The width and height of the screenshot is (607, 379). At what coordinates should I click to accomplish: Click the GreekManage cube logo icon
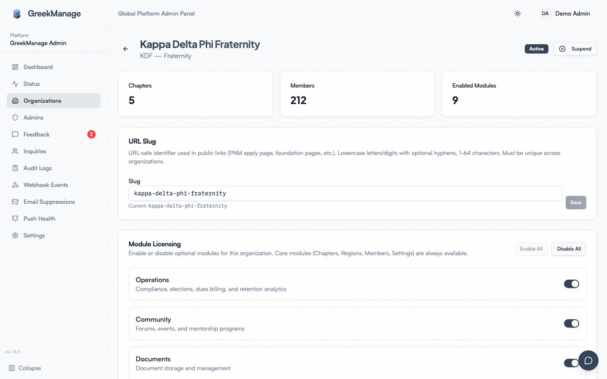click(17, 14)
